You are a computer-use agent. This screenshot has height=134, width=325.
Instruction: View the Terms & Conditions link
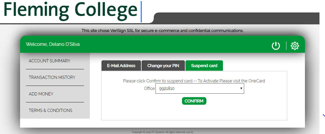pyautogui.click(x=51, y=111)
